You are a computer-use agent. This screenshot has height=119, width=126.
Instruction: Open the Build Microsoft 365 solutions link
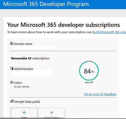pos(109,32)
